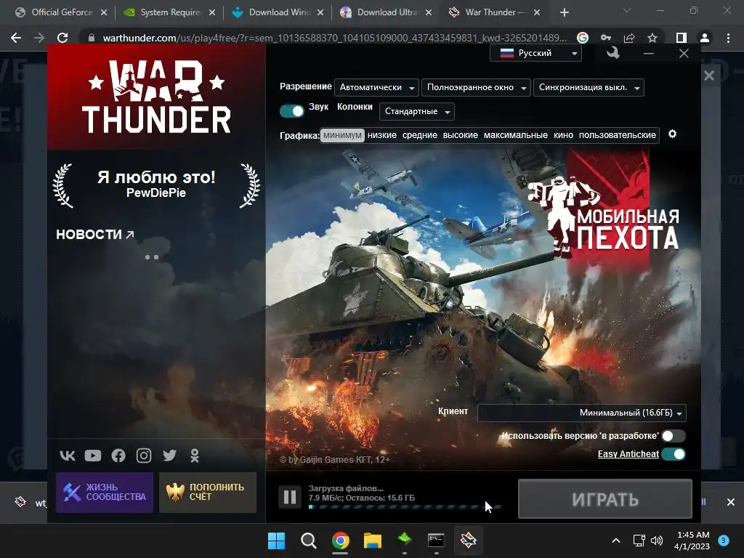Show hidden system tray icons
The image size is (744, 558).
(616, 541)
